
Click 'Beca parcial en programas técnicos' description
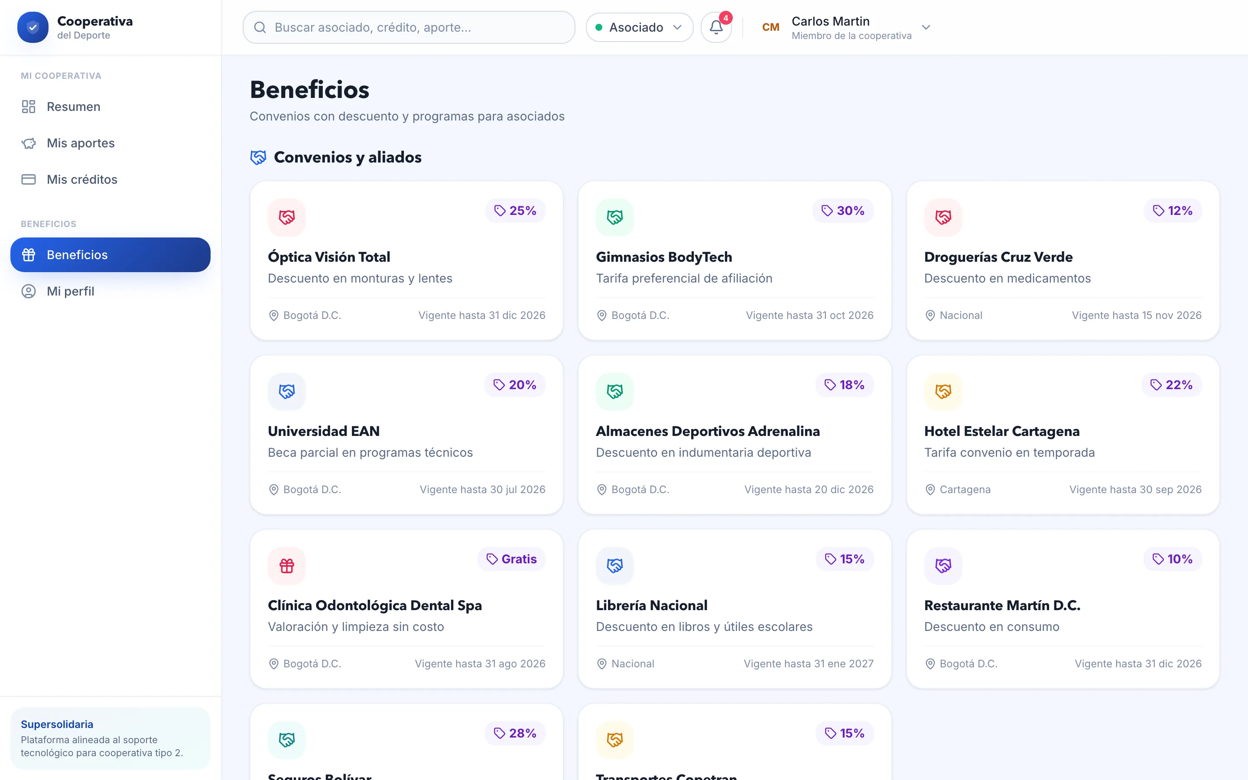(x=370, y=452)
